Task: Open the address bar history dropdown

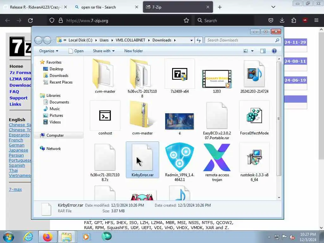Action: [x=191, y=40]
